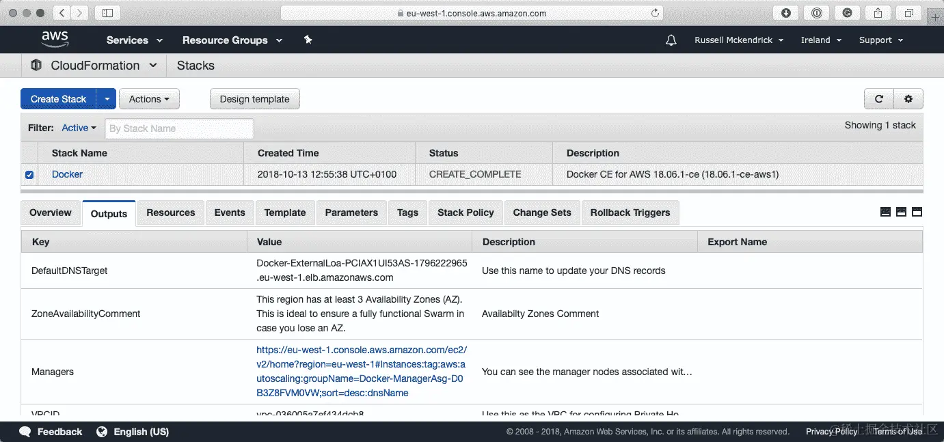Open the pin shortcuts icon in AWS nav

[308, 40]
